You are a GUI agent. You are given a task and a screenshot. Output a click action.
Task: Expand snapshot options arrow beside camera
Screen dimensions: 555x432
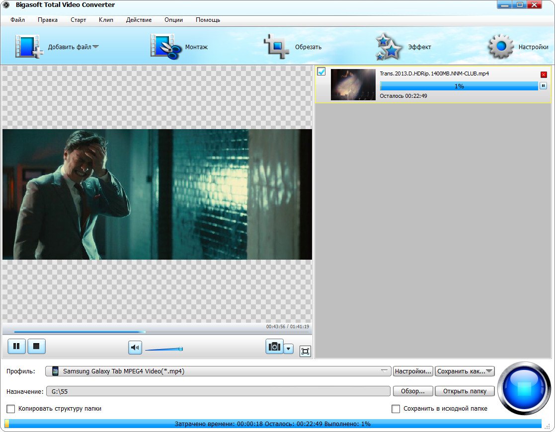(289, 348)
